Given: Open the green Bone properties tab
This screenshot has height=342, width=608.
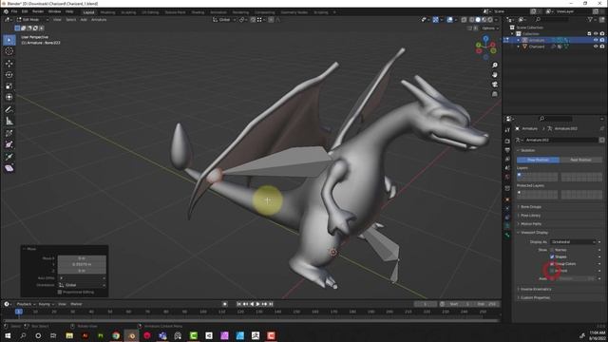Looking at the screenshot, I should point(507,235).
